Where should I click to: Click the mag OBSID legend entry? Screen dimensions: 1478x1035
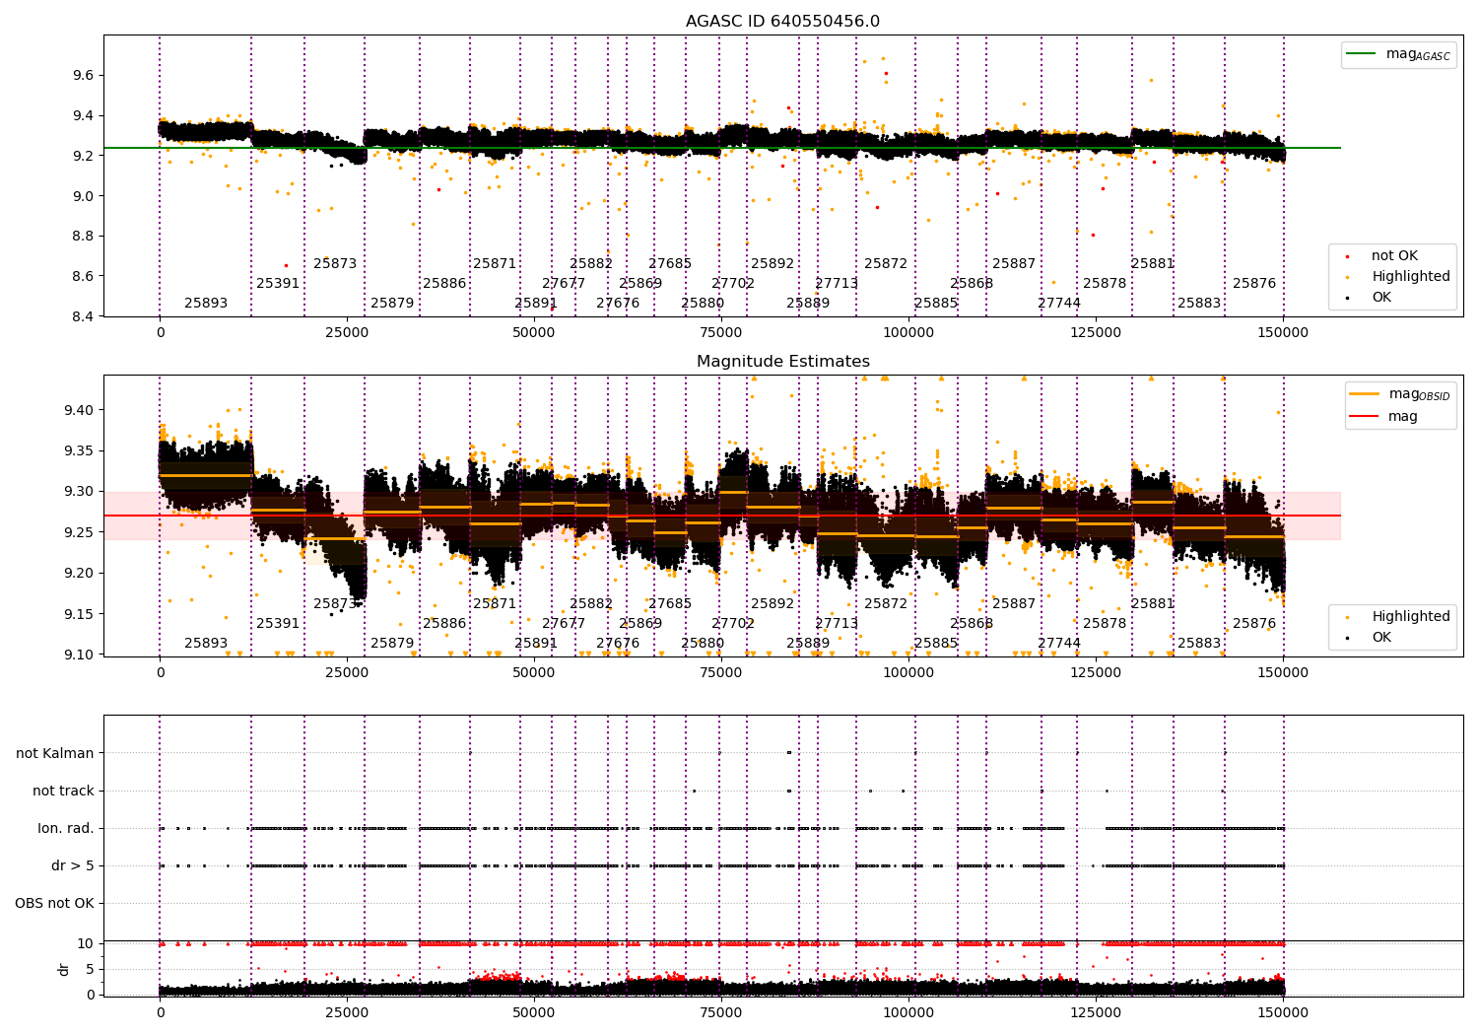click(1398, 394)
